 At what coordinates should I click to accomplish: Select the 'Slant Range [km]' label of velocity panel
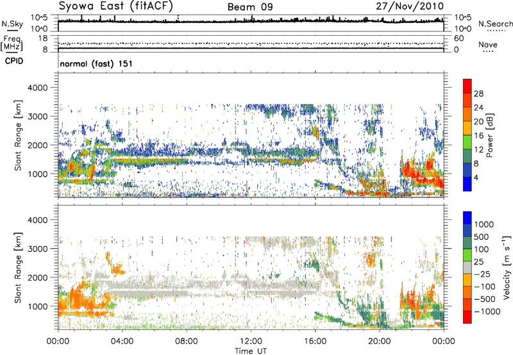[x=18, y=267]
